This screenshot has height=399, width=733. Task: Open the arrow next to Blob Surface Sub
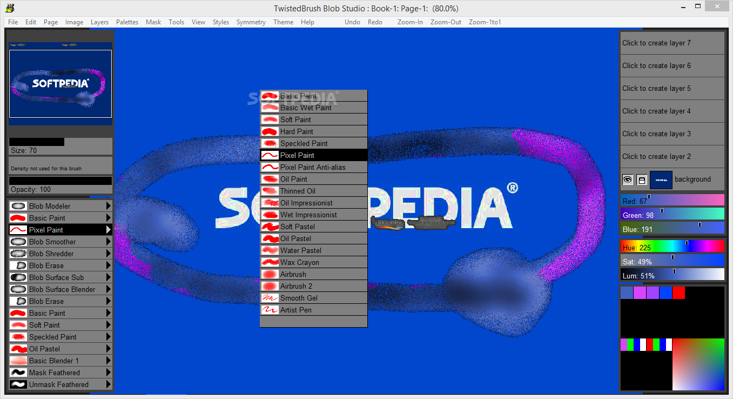coord(109,277)
